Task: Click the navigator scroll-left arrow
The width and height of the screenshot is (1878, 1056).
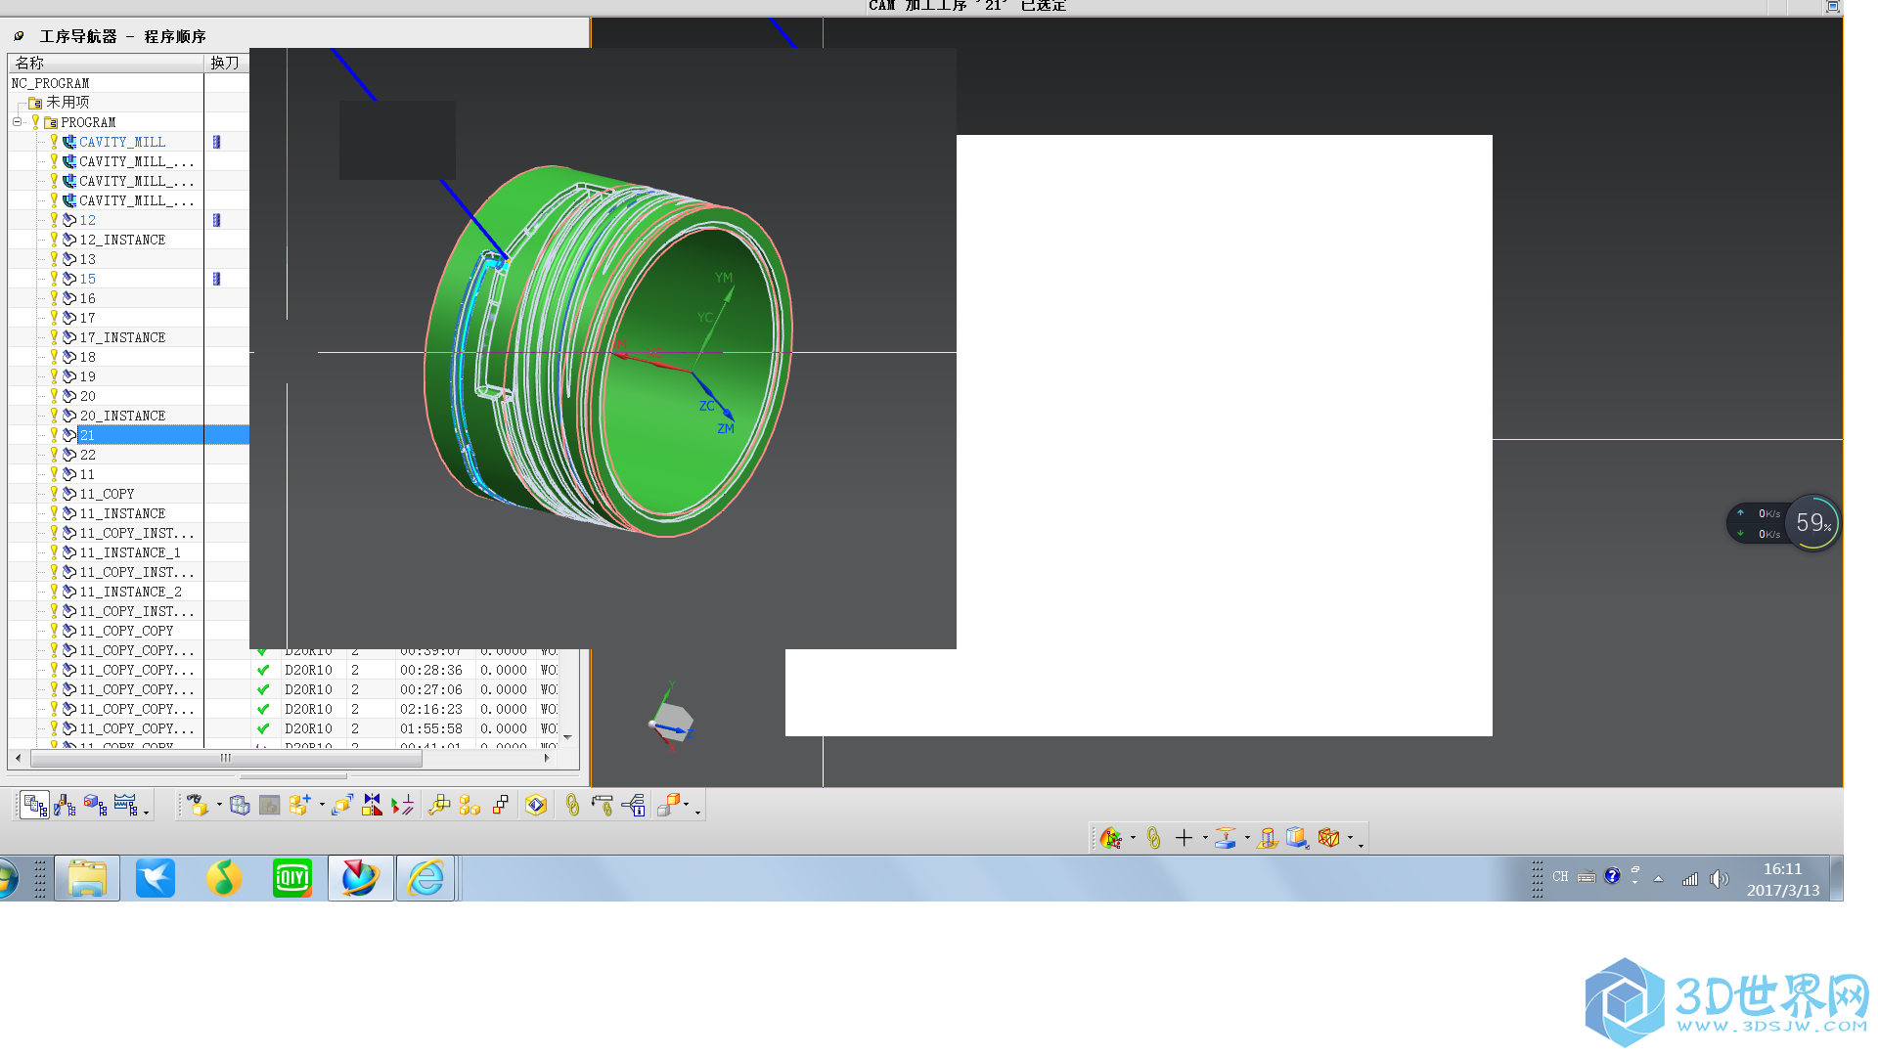Action: click(18, 758)
